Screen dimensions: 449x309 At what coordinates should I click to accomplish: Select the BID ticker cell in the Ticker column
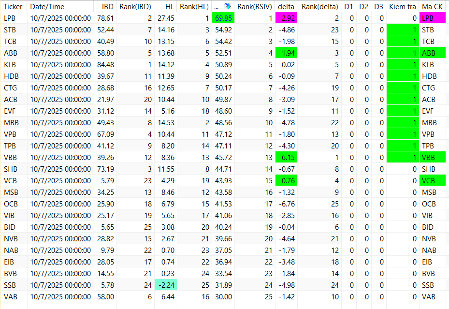(x=14, y=227)
